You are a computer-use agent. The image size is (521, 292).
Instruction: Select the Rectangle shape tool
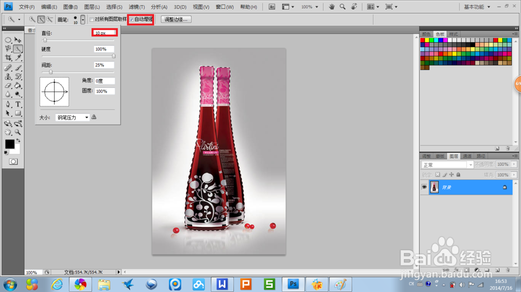[18, 113]
